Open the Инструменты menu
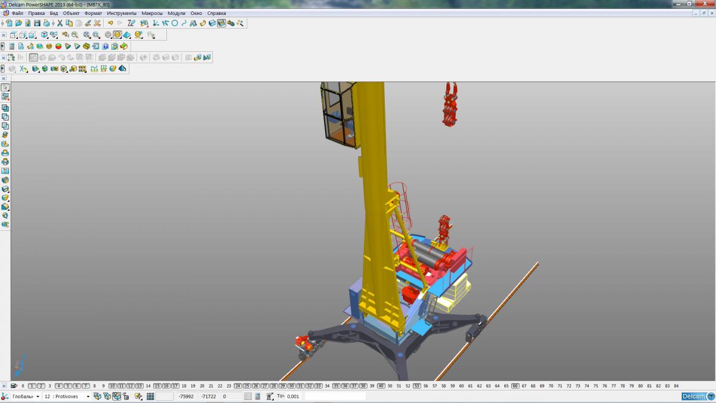 122,13
